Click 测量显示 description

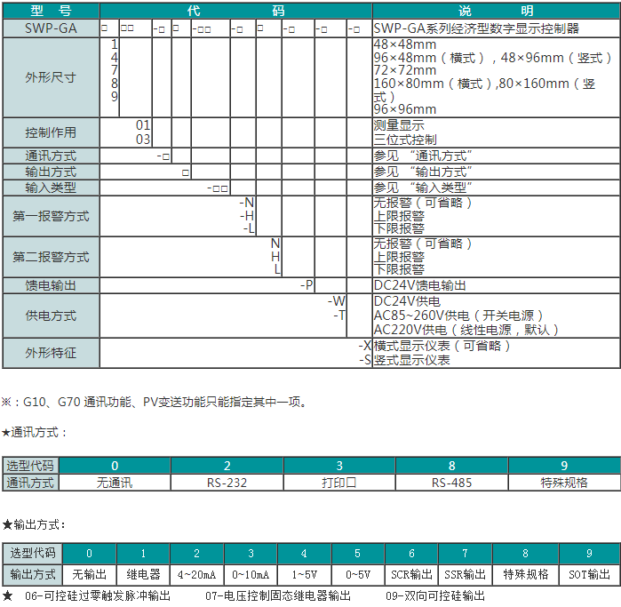coord(399,125)
